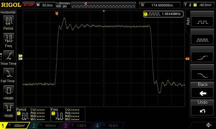216x129 pixels.
Task: Click the Auto side menu label
Action: pos(188,21)
